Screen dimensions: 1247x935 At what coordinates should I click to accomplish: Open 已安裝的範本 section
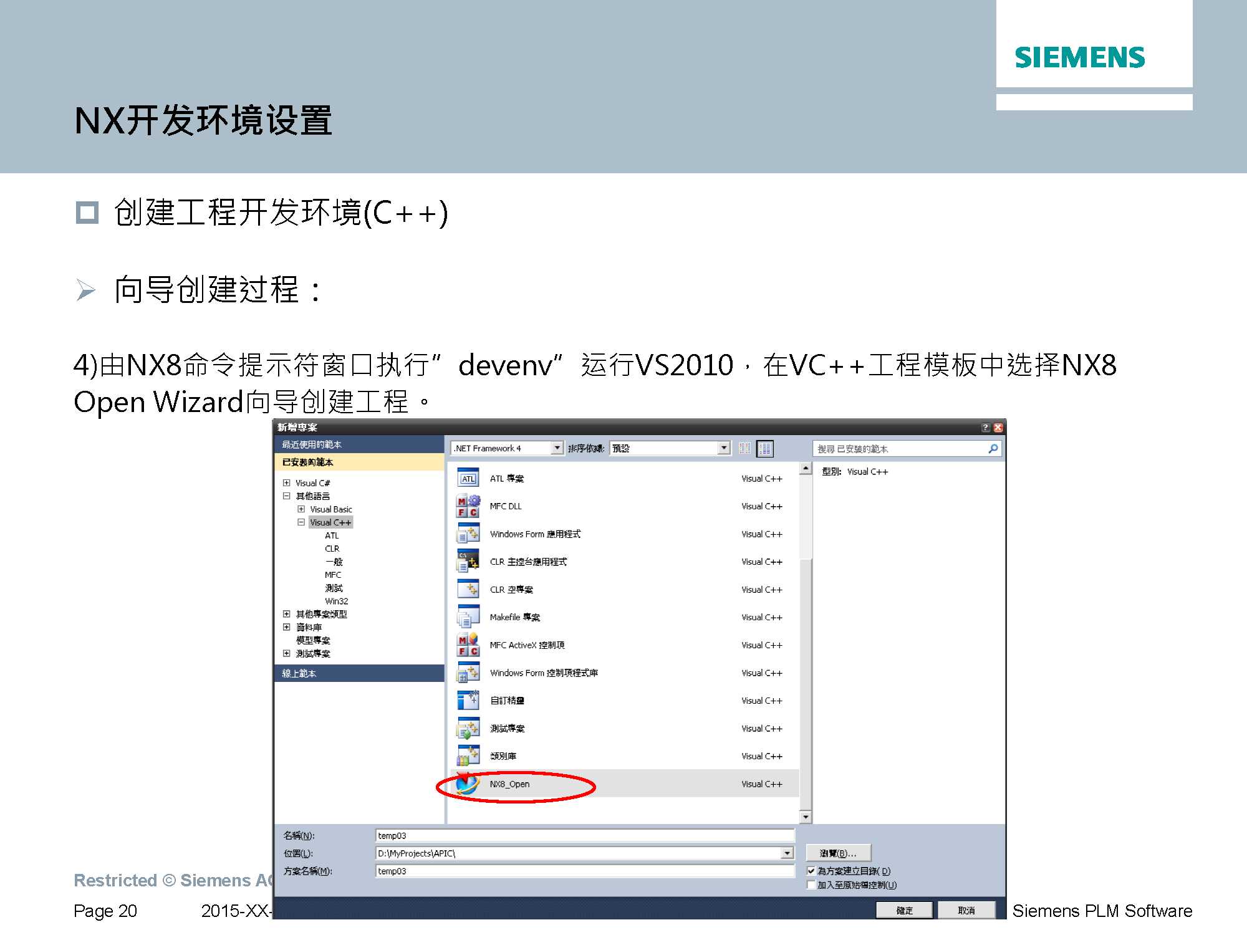click(x=359, y=462)
